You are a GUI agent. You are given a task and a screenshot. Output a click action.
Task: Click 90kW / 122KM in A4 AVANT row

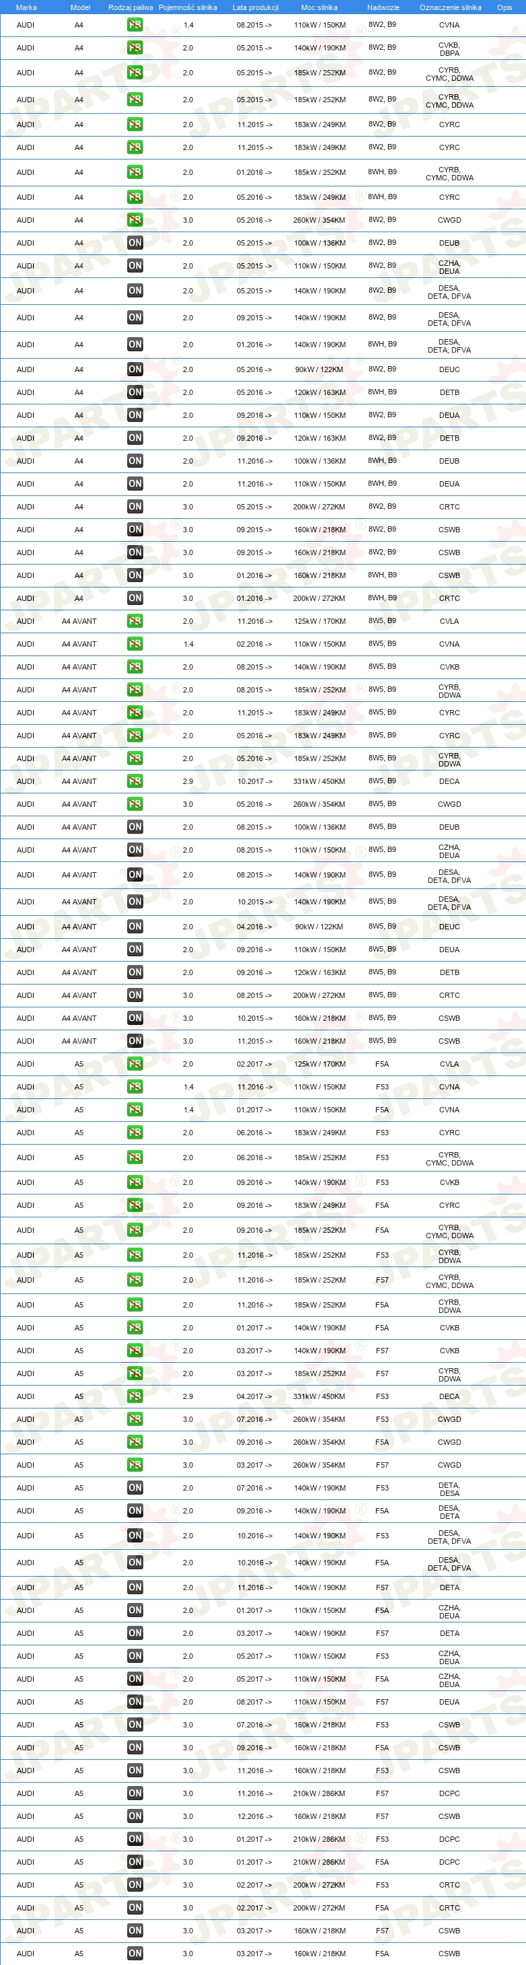tap(320, 927)
